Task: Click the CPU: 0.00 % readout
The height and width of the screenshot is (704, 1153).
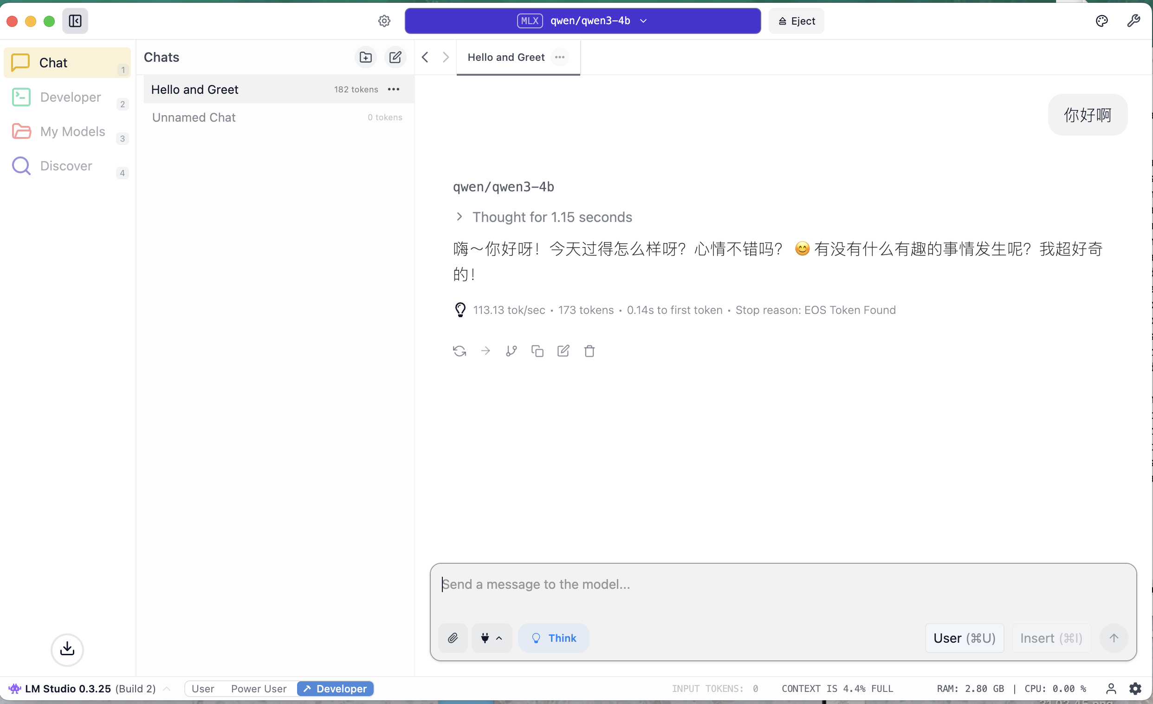Action: point(1055,689)
